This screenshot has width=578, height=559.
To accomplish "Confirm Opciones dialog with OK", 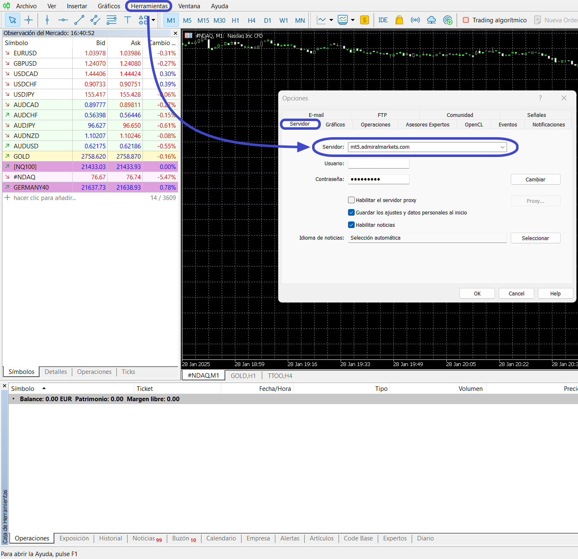I will coord(477,293).
